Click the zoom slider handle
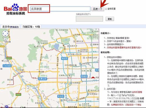This screenshot has width=146, height=108. pyautogui.click(x=5, y=48)
